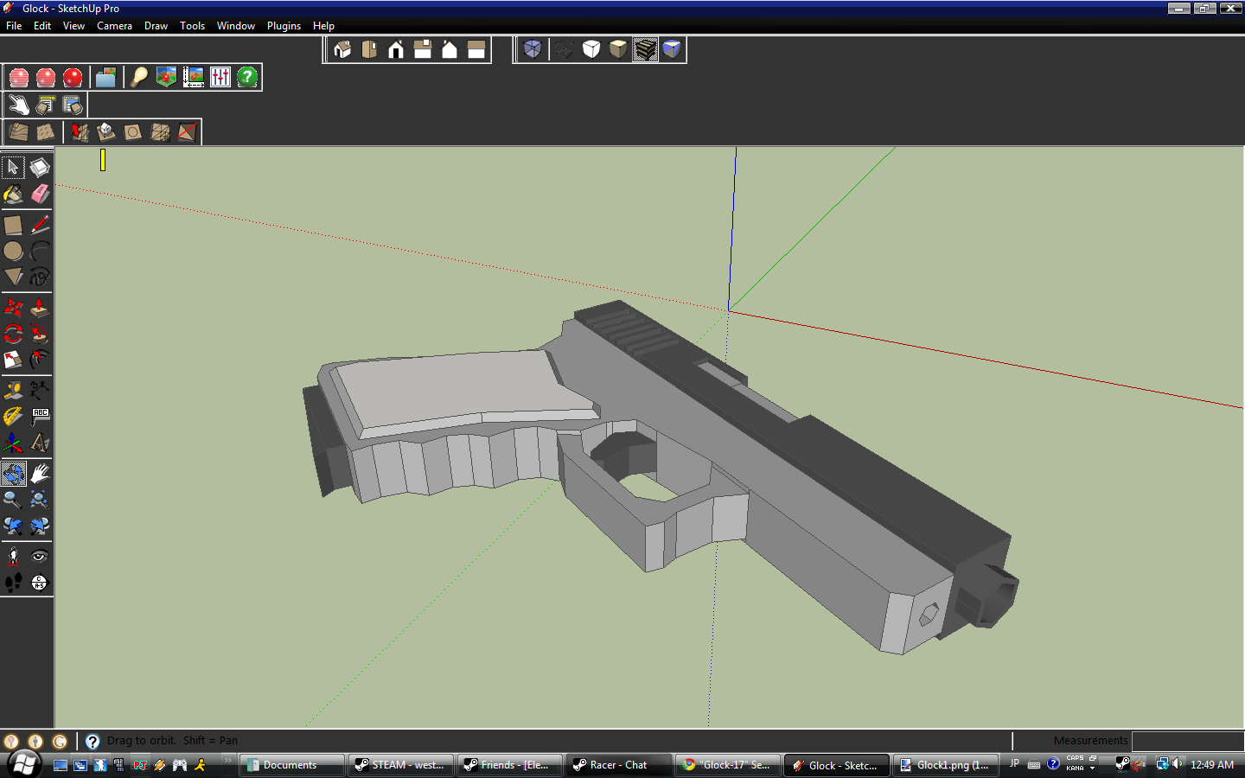This screenshot has height=778, width=1245.
Task: Switch to Front view icon
Action: [396, 49]
